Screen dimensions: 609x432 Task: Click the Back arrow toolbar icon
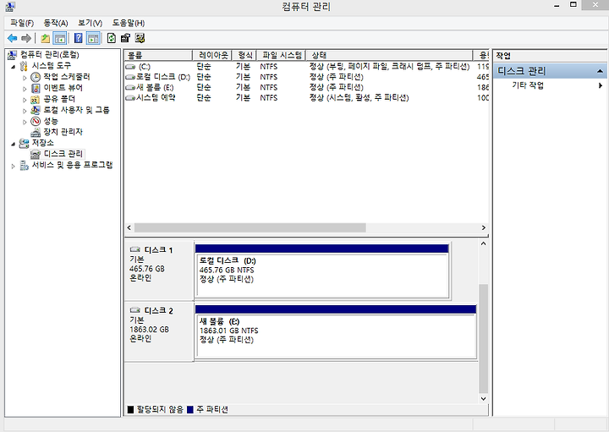click(13, 38)
